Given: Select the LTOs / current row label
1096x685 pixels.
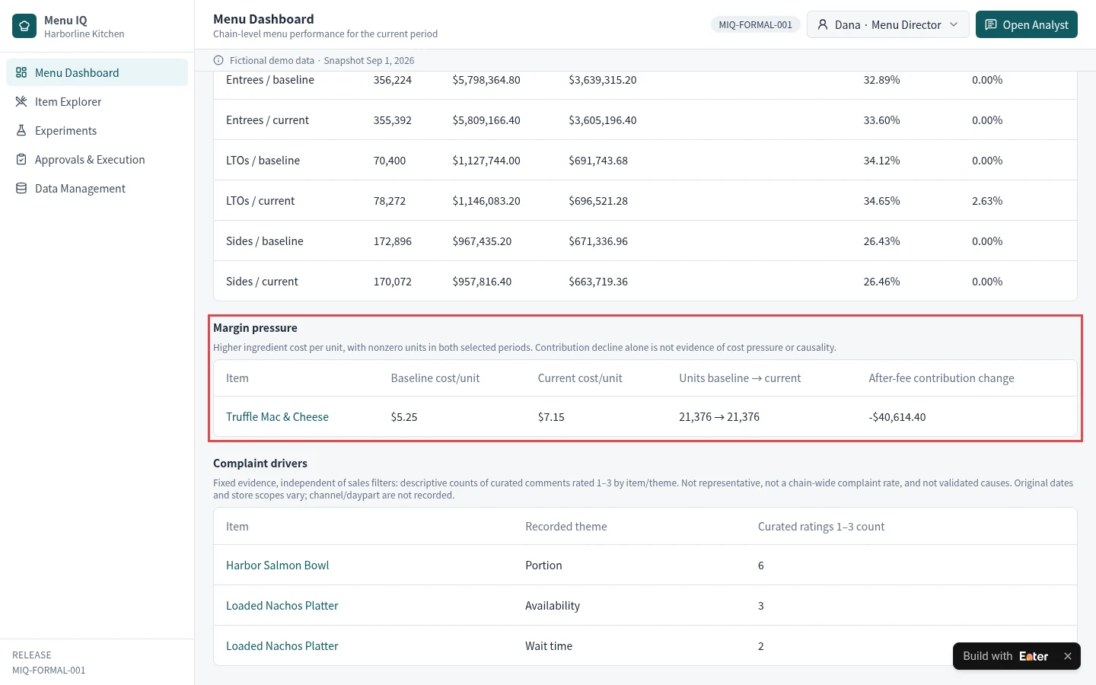Looking at the screenshot, I should 260,201.
